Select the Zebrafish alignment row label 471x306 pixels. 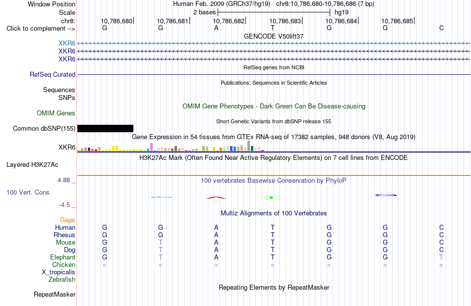tap(62, 280)
